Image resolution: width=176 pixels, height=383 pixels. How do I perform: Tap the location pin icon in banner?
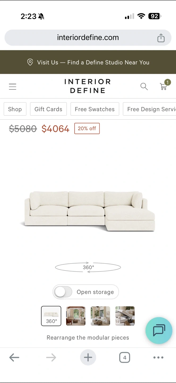click(x=30, y=62)
